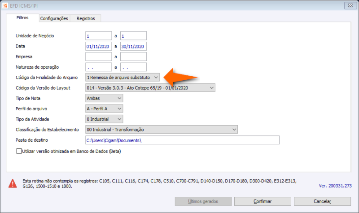Click the Confirmar button
The image size is (359, 213).
click(x=263, y=201)
